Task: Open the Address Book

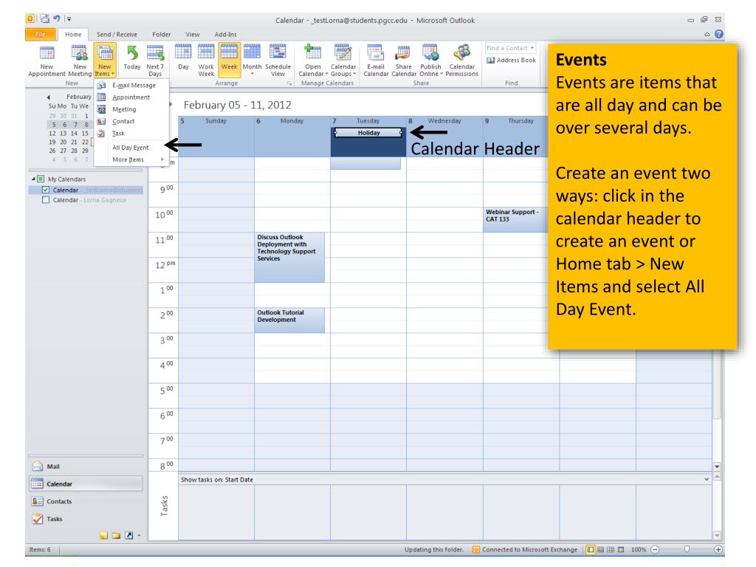Action: pyautogui.click(x=511, y=61)
